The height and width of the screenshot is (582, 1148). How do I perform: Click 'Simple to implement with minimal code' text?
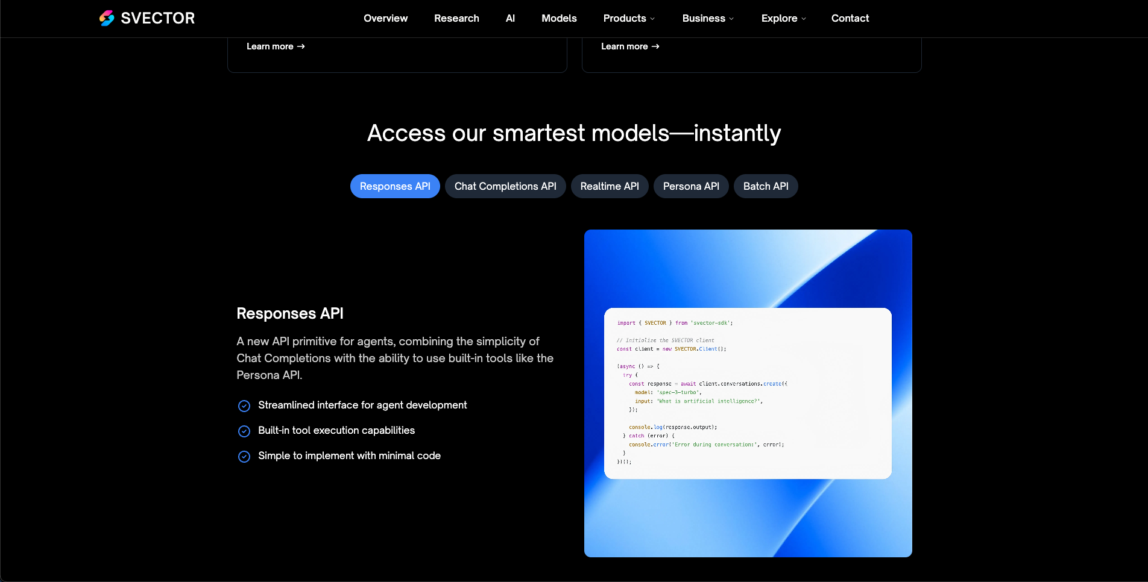pos(349,455)
